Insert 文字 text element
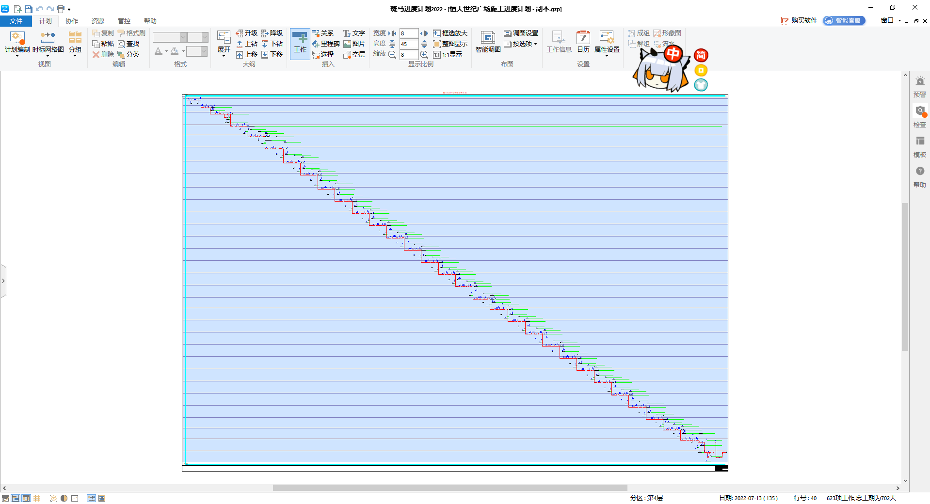 click(x=354, y=33)
